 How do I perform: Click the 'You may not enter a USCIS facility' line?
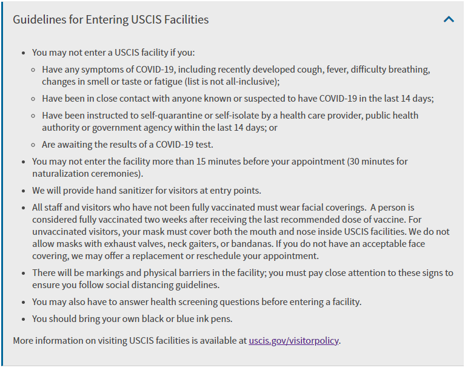coord(113,53)
